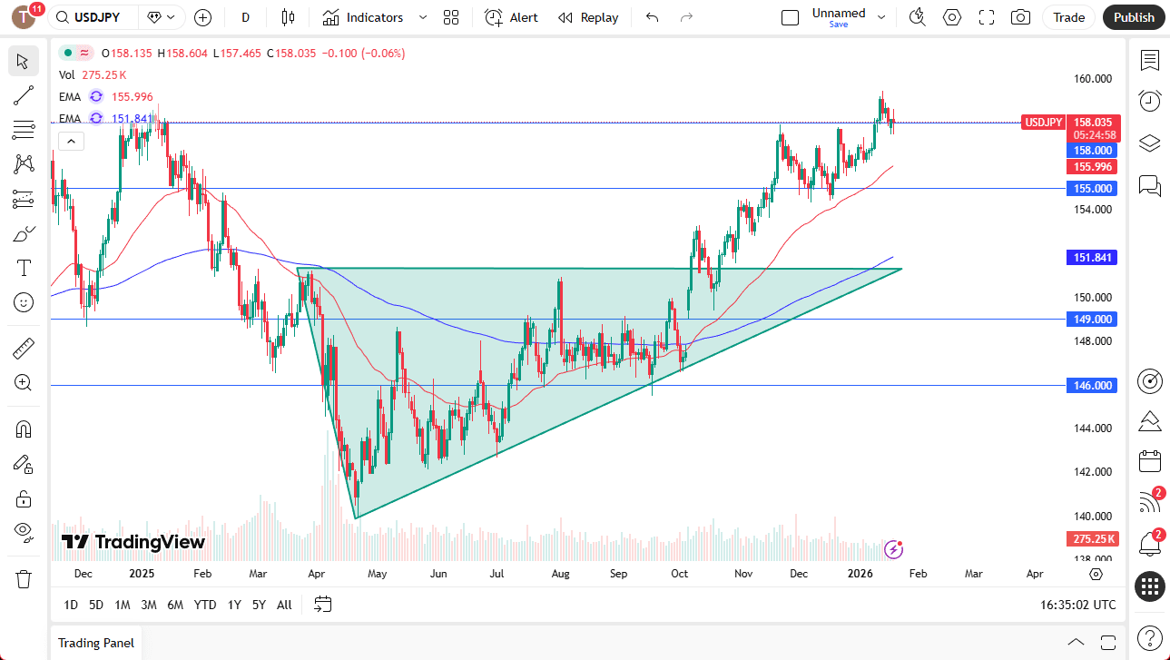
Task: Enter fullscreen mode
Action: (x=987, y=17)
